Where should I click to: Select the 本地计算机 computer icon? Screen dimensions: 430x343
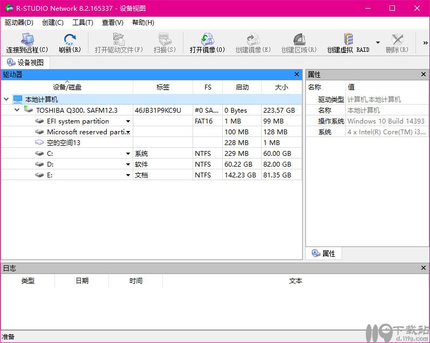point(18,99)
